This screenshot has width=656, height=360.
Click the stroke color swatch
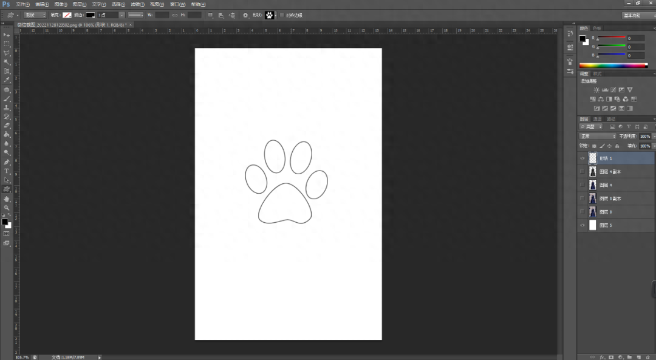pyautogui.click(x=91, y=15)
